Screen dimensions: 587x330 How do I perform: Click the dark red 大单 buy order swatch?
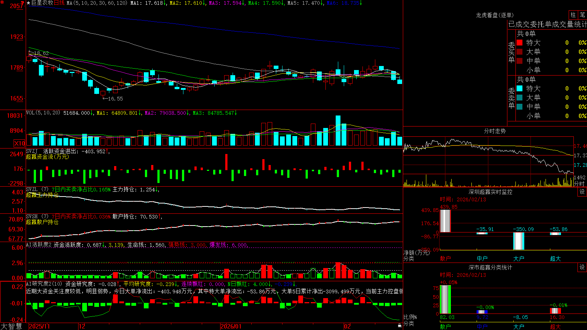coord(519,52)
